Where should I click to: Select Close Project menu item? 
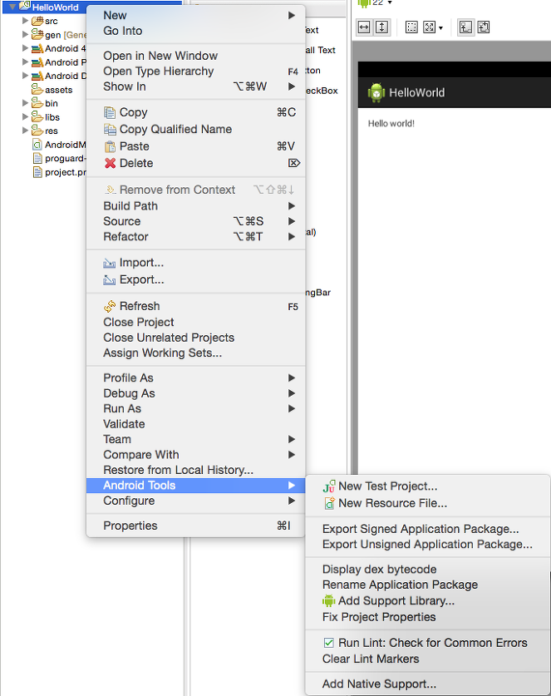tap(195, 323)
